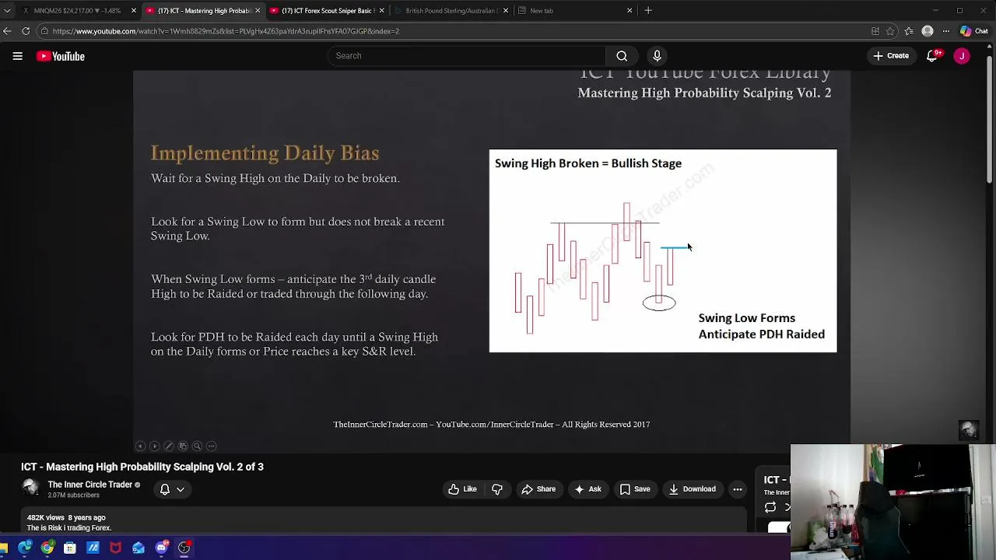
Task: Open browser Chat copilot button
Action: pyautogui.click(x=974, y=31)
